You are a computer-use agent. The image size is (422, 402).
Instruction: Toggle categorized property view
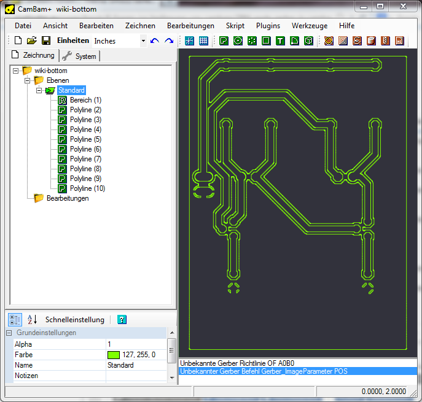point(15,320)
